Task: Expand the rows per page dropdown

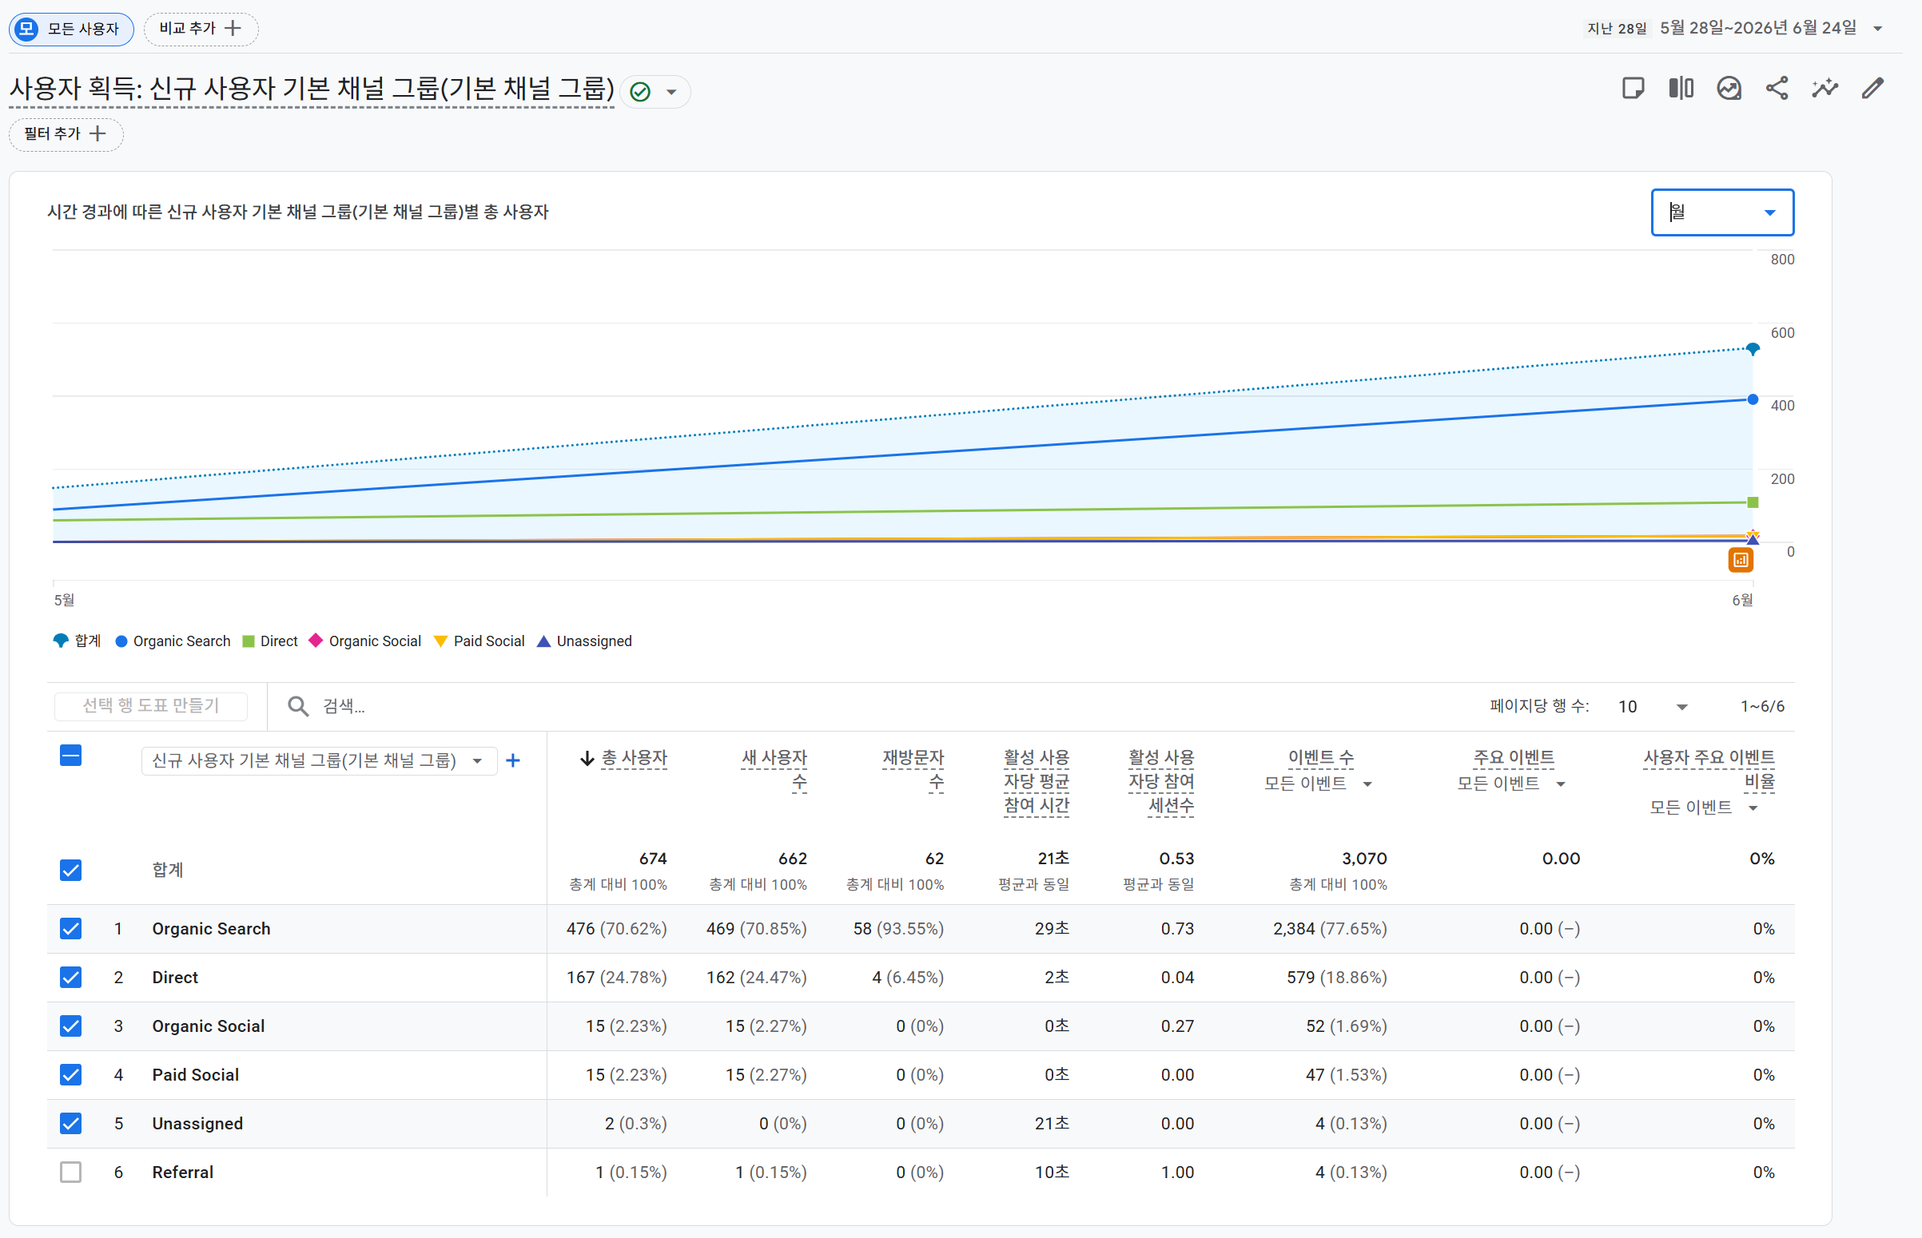Action: [1653, 707]
